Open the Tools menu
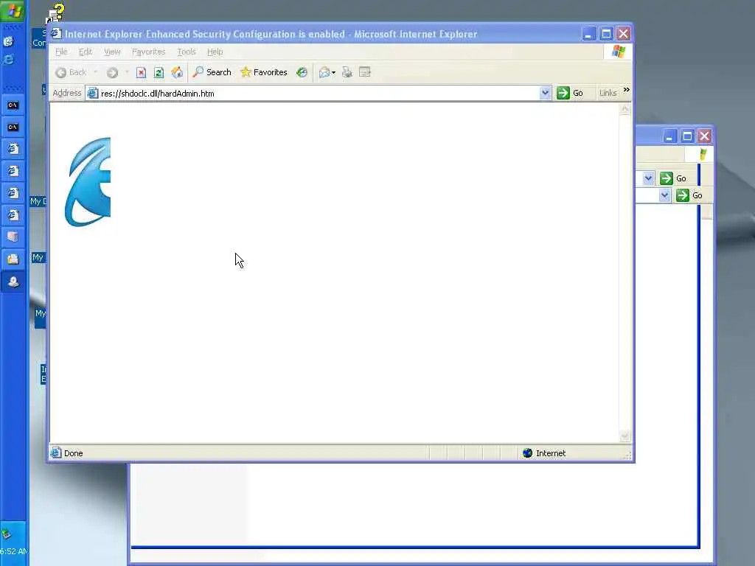This screenshot has height=566, width=755. 187,52
